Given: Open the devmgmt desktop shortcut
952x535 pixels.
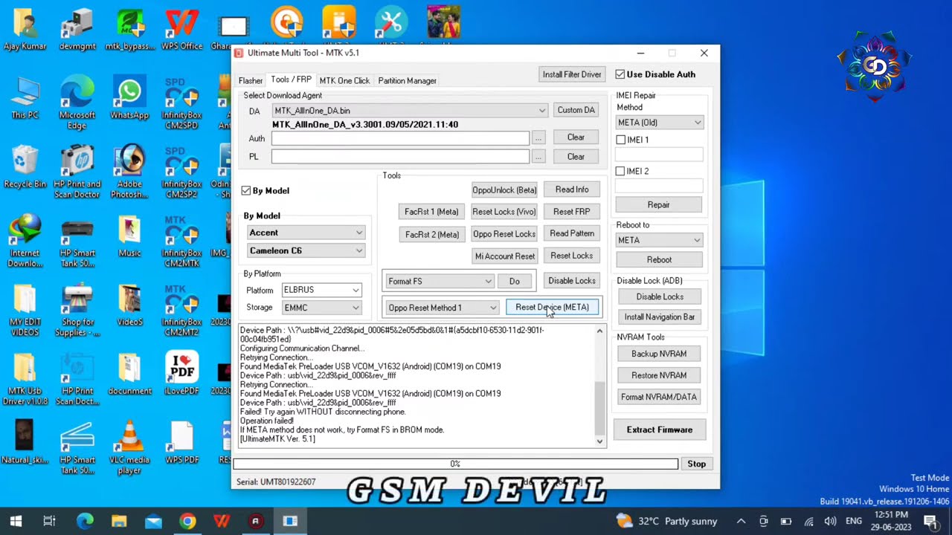Looking at the screenshot, I should (x=77, y=28).
